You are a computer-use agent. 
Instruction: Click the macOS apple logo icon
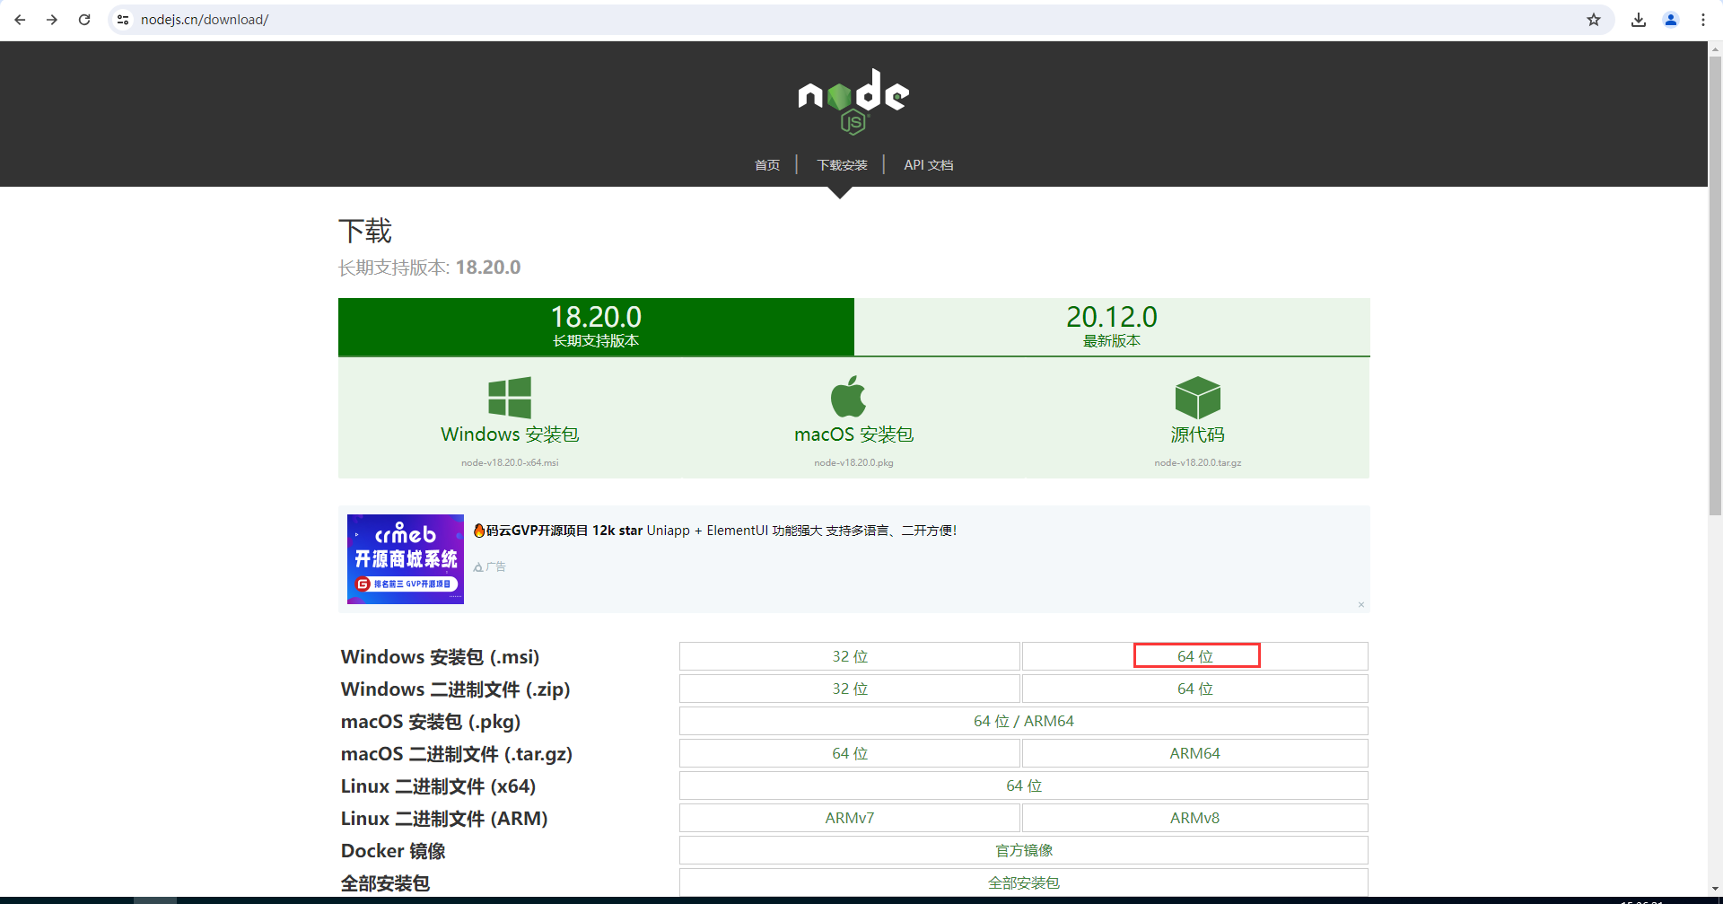click(848, 397)
